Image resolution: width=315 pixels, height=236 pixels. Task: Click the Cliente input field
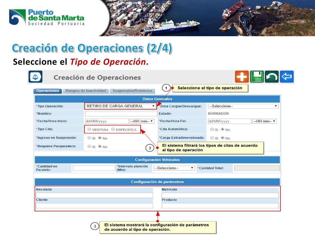coord(94,206)
